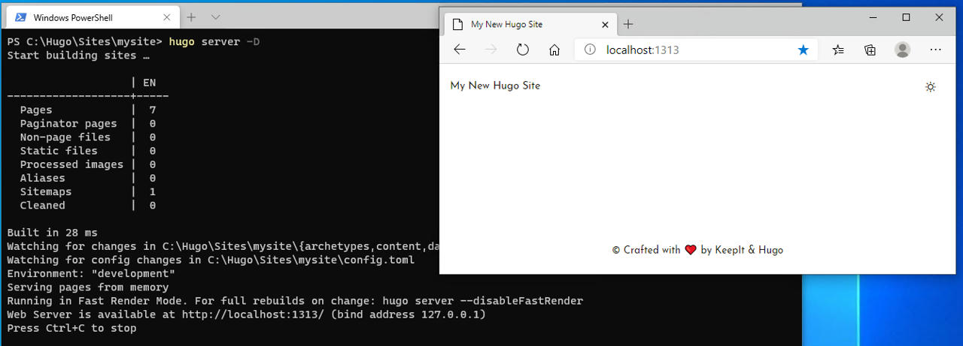Open the Collections panel icon
The height and width of the screenshot is (346, 963).
click(870, 50)
